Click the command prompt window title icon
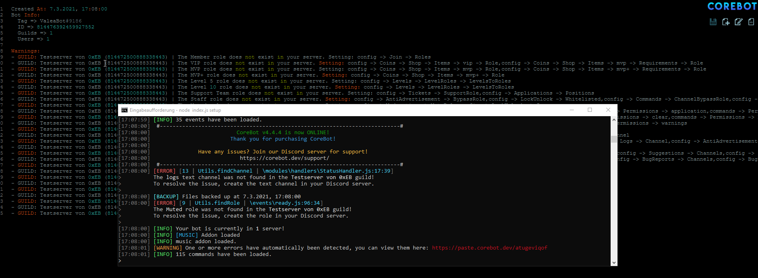The height and width of the screenshot is (278, 758). pyautogui.click(x=125, y=110)
